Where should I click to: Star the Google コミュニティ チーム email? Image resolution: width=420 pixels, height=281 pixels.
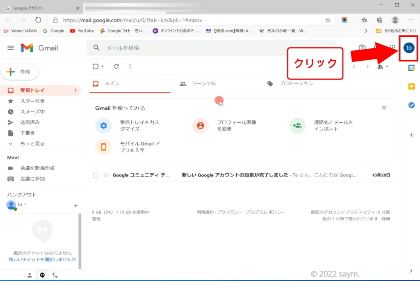(106, 175)
